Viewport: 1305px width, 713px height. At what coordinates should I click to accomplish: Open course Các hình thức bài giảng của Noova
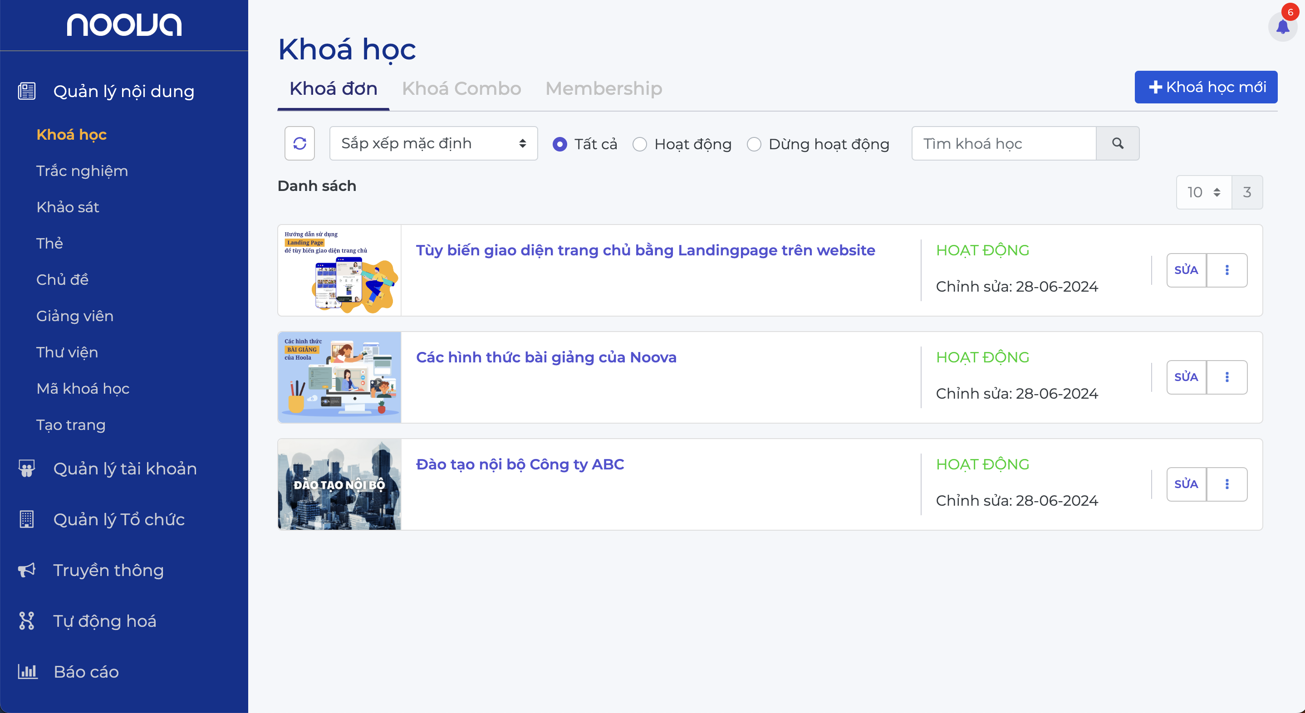click(x=546, y=357)
